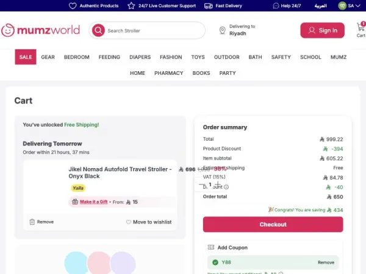Click the gift box icon
366x274 pixels.
click(x=75, y=202)
